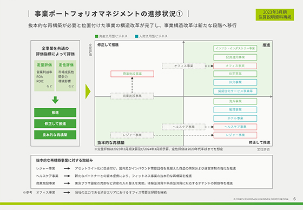This screenshot has height=210, width=303.
Task: Click the 新たなパートナーとの資本提携 description line
Action: pyautogui.click(x=133, y=176)
